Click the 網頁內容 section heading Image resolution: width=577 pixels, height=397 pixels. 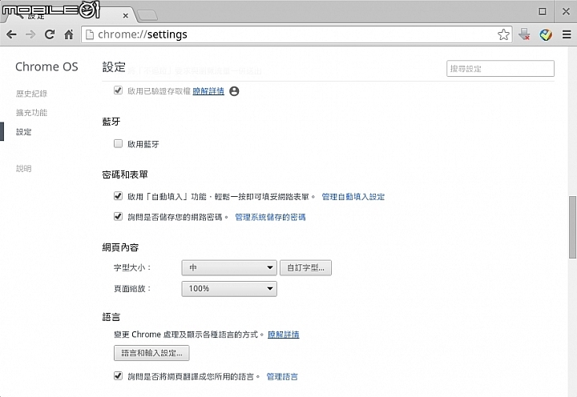(x=120, y=247)
